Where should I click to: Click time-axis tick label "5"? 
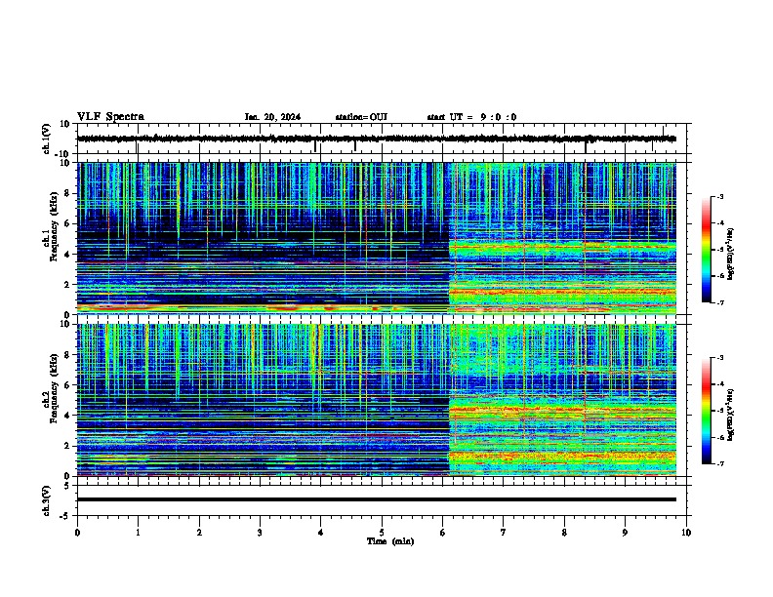coord(382,533)
